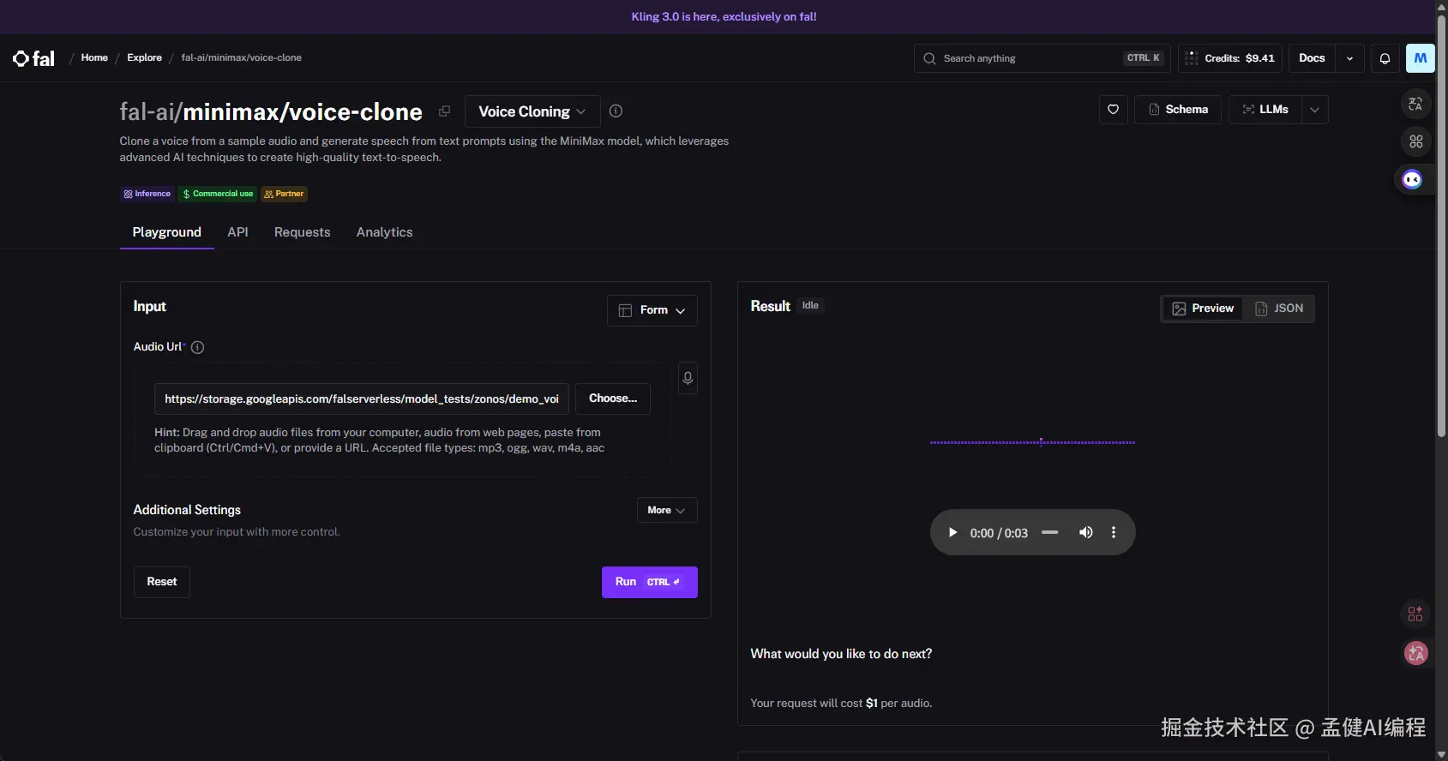This screenshot has height=761, width=1448.
Task: Switch result view to JSON
Action: [x=1279, y=309]
